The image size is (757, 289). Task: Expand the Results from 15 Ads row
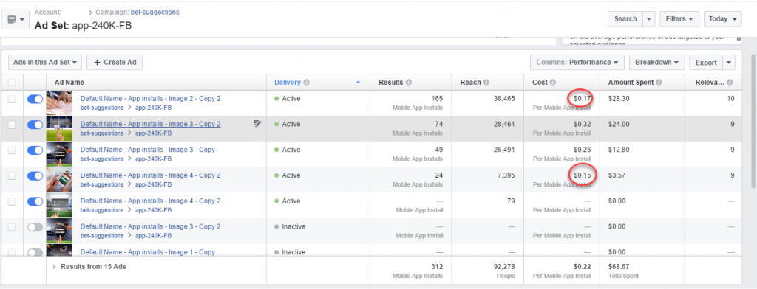click(55, 266)
